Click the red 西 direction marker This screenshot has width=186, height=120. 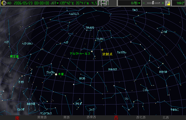(116, 118)
